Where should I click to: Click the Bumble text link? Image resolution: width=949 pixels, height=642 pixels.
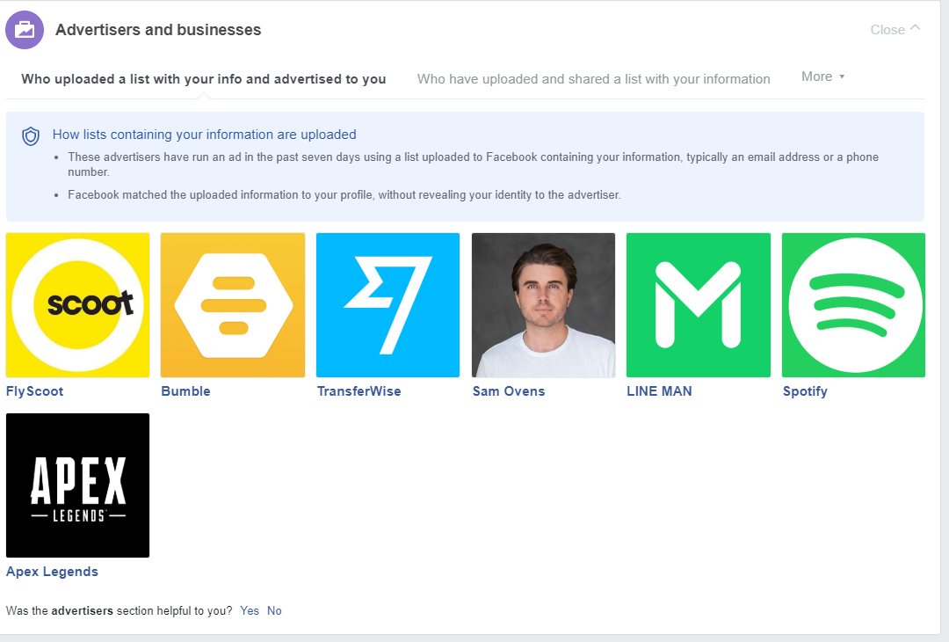185,391
